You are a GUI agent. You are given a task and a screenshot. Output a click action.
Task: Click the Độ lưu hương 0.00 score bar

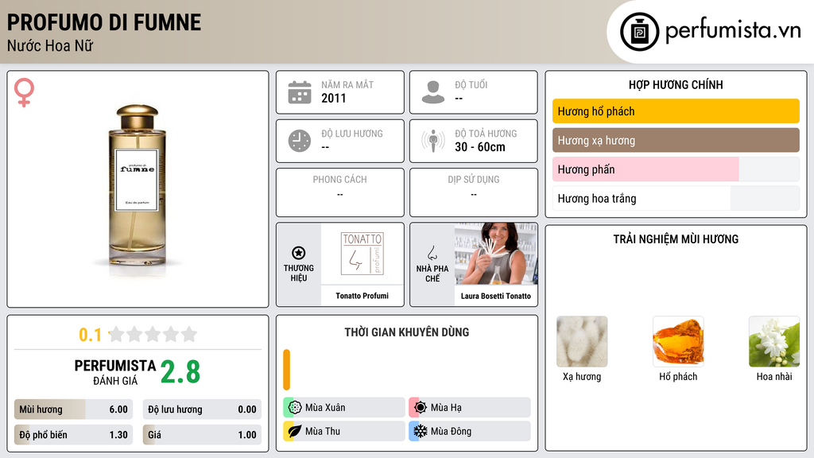coord(202,409)
